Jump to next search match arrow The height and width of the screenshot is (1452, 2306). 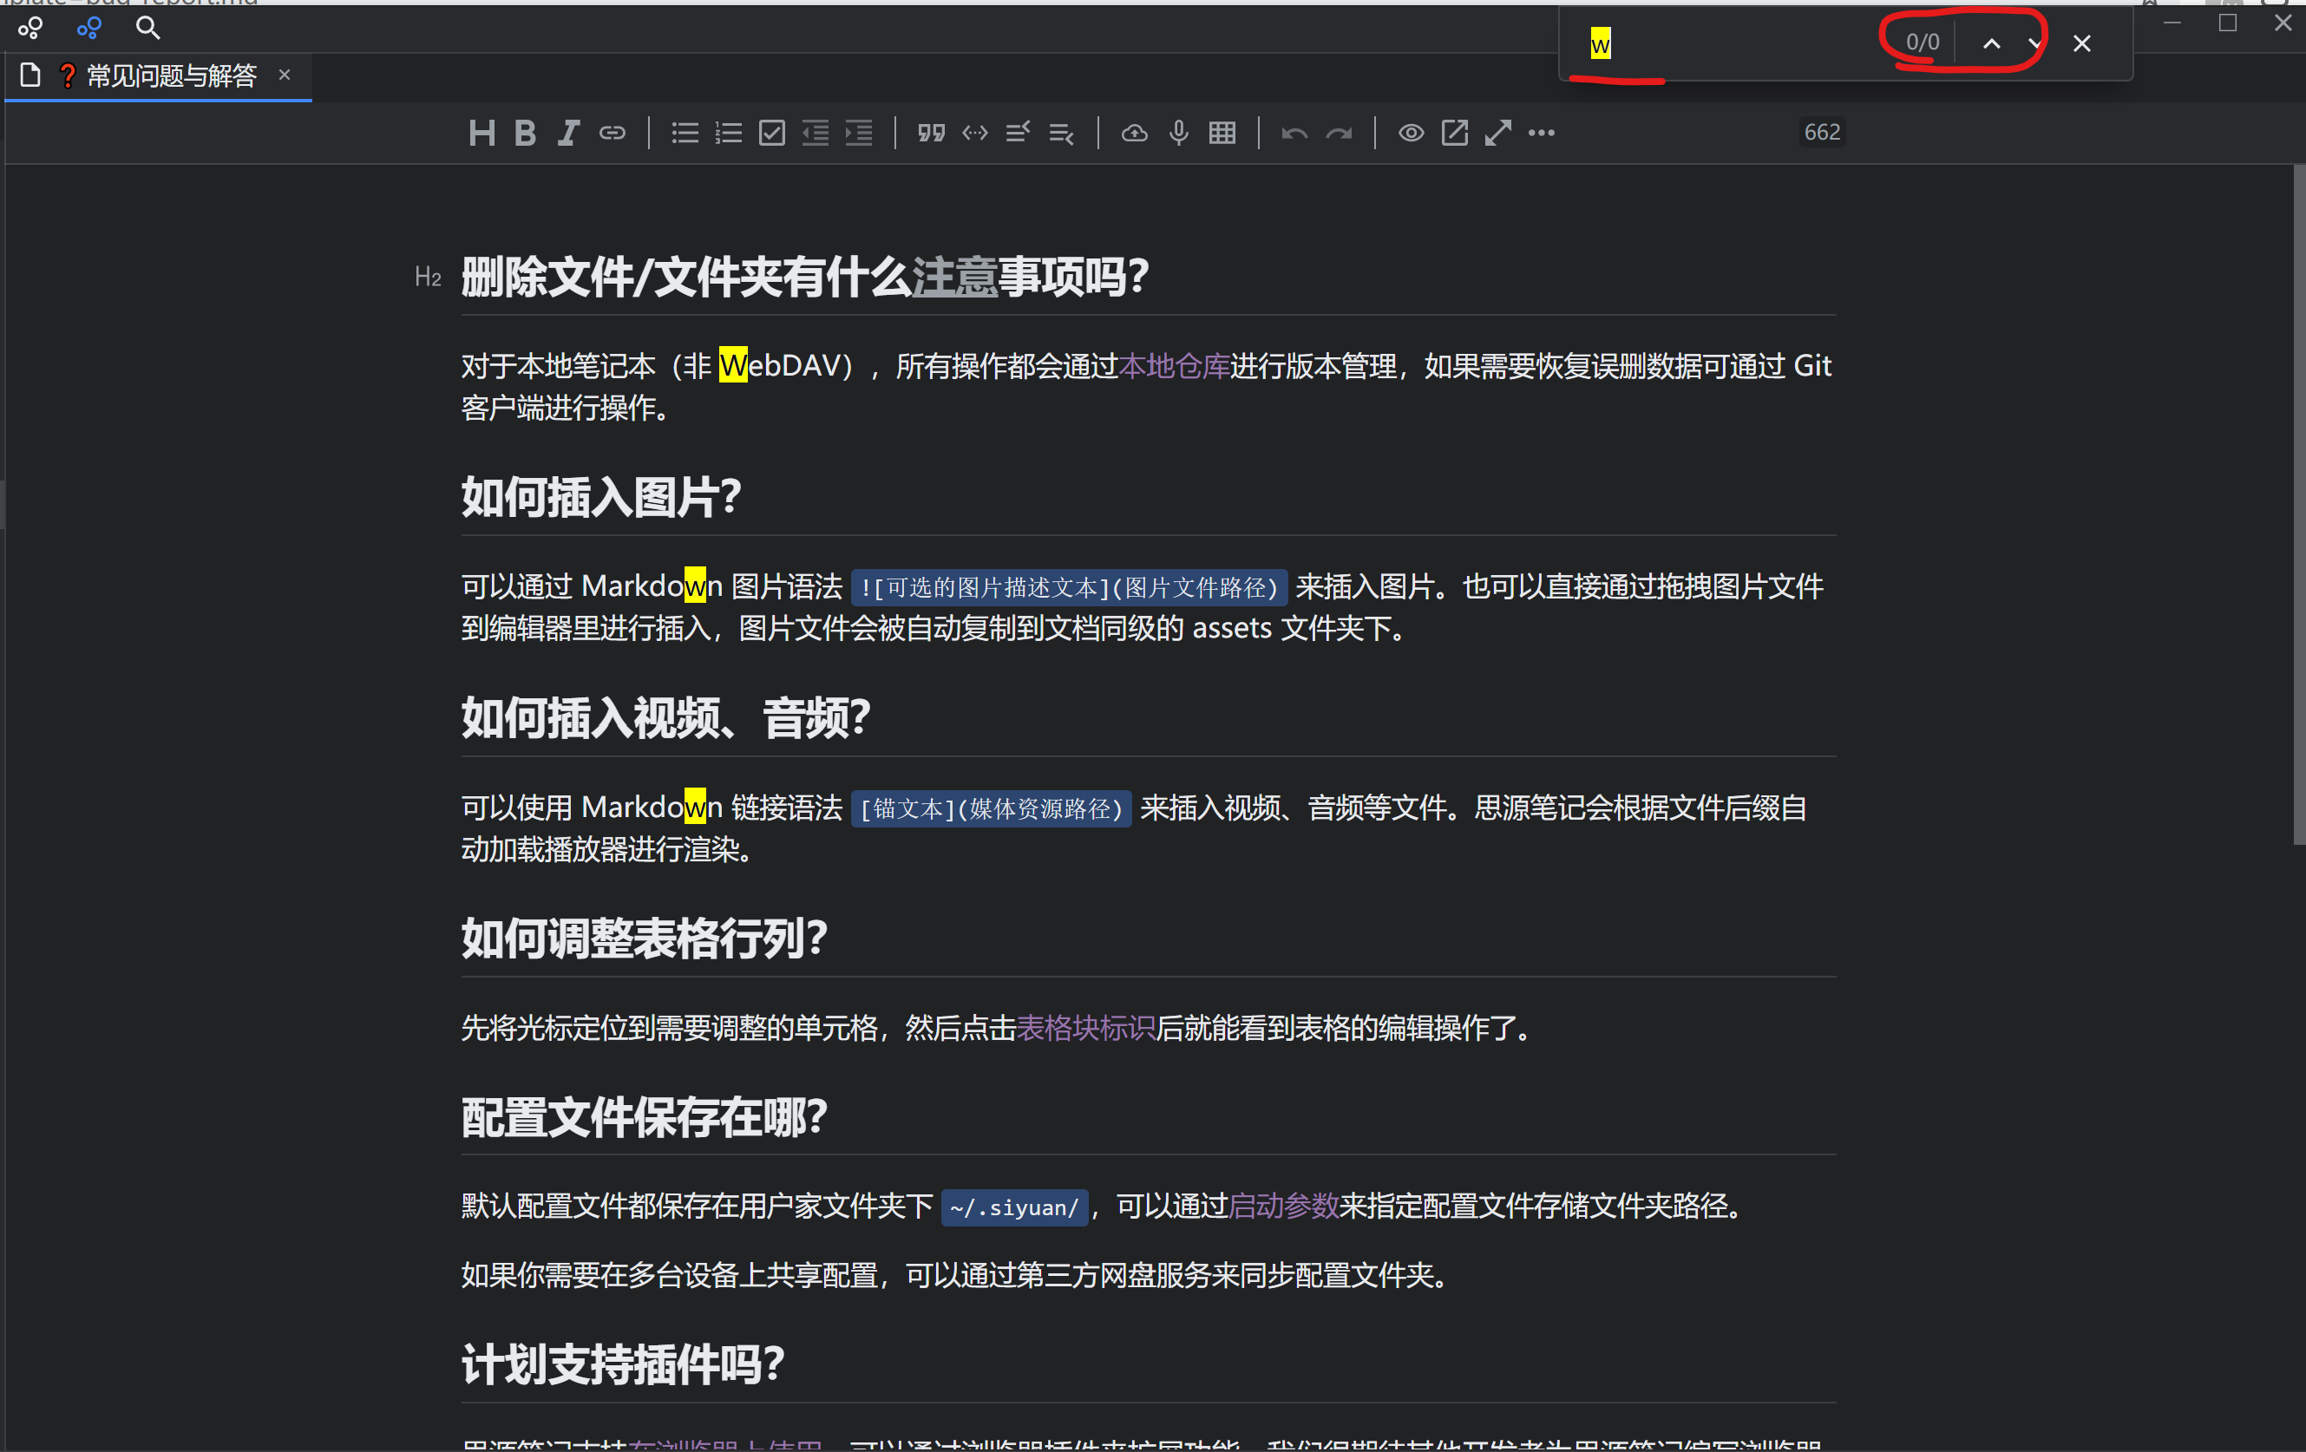pos(2034,43)
